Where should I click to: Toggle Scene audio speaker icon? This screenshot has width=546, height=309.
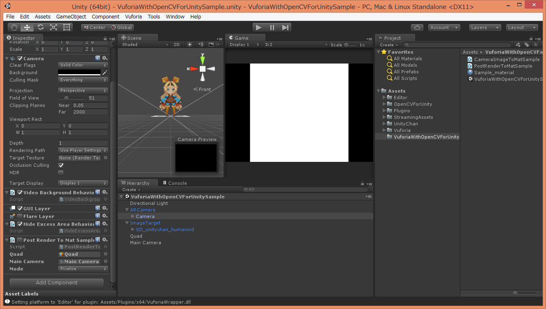[200, 45]
